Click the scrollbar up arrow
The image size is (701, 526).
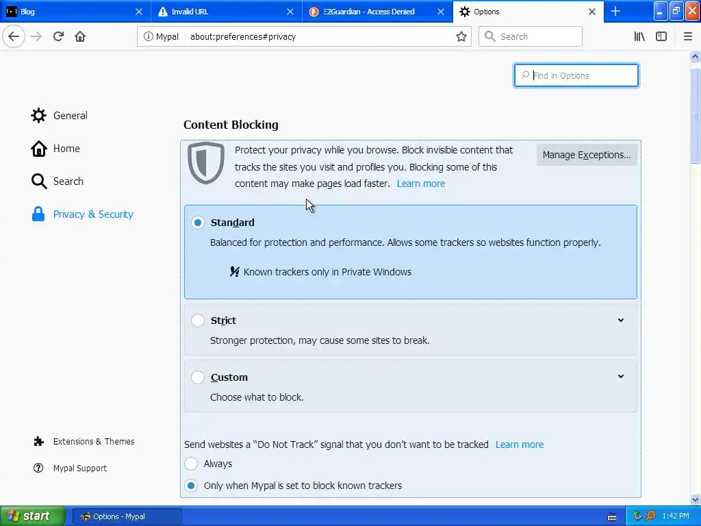695,56
